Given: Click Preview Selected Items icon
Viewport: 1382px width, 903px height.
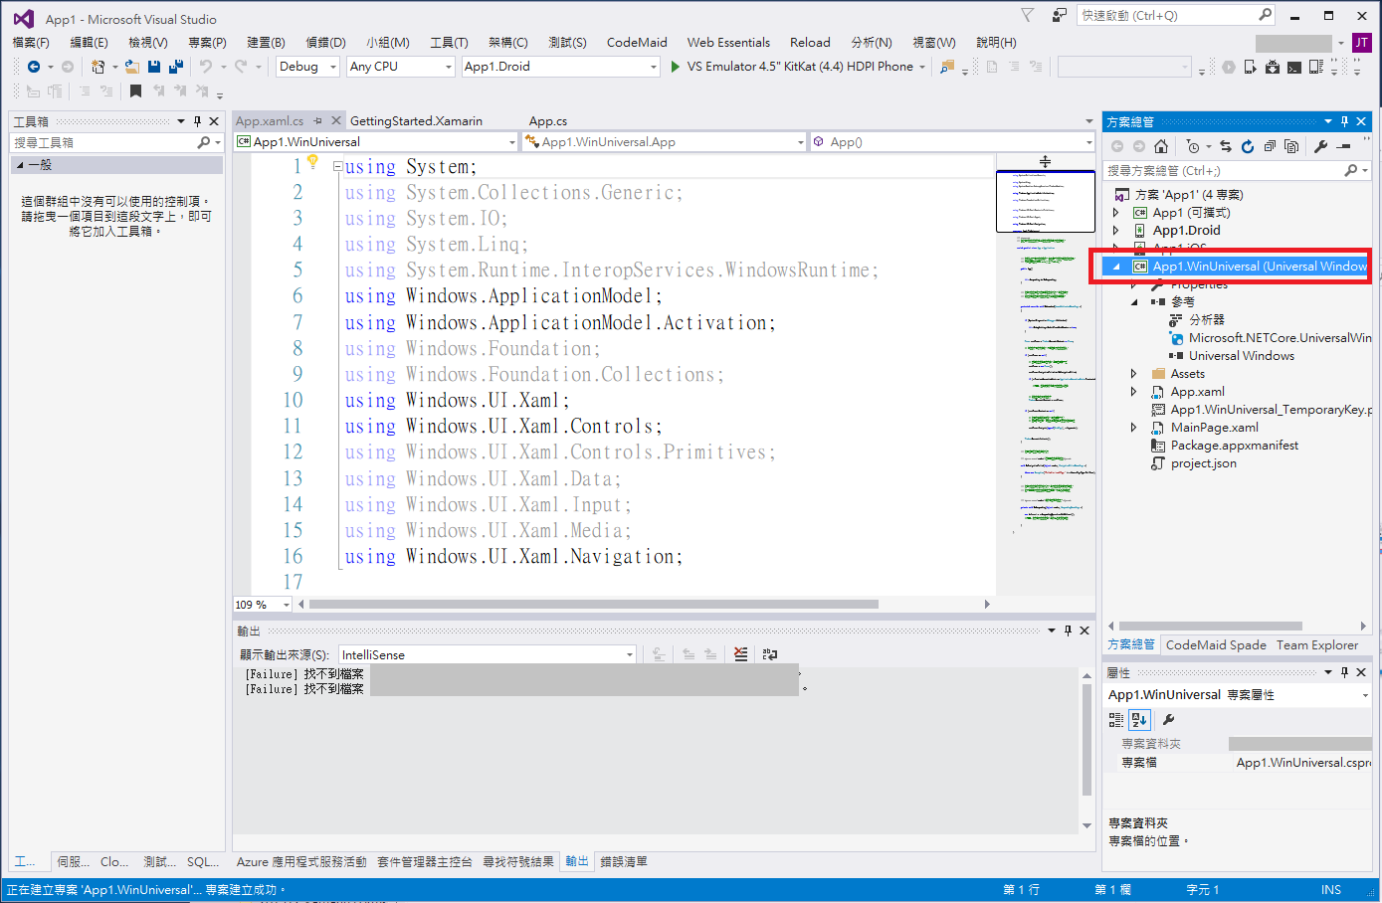Looking at the screenshot, I should [1343, 146].
